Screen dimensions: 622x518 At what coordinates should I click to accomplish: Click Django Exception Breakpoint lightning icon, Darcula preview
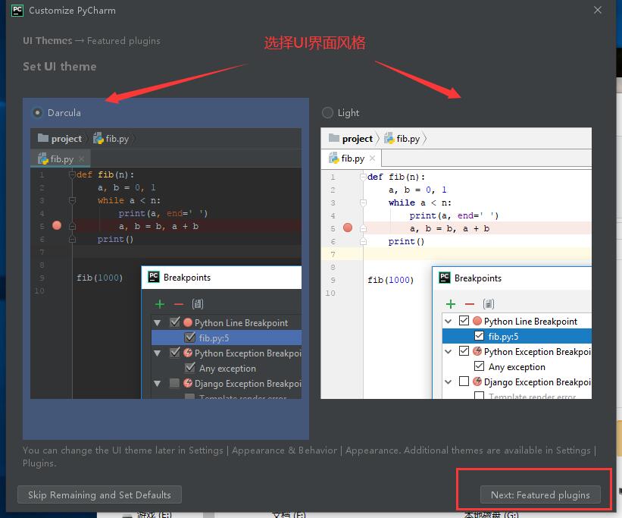pos(188,383)
